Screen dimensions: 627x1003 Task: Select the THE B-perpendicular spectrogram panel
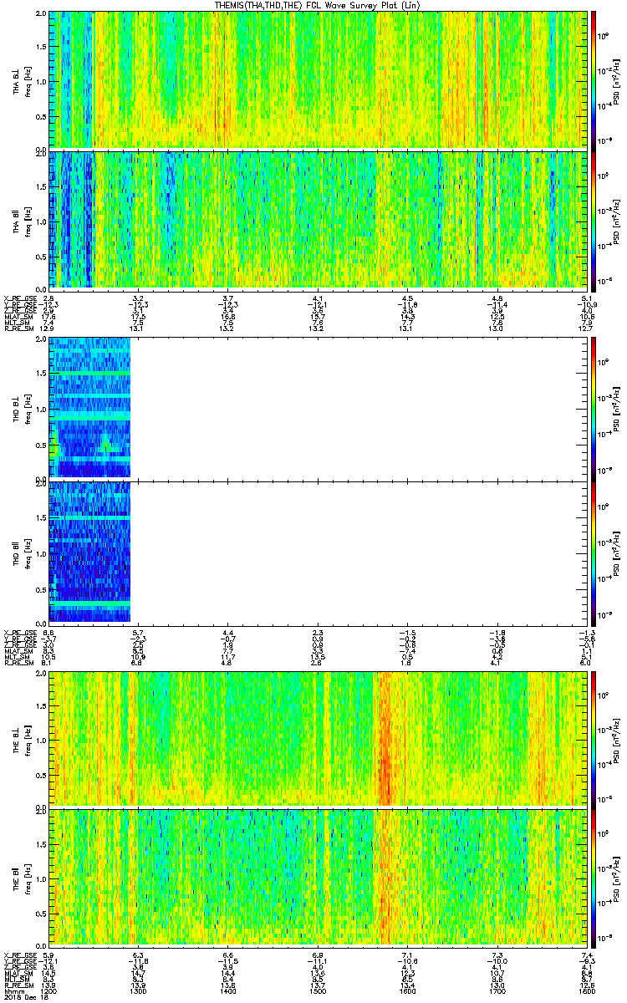(318, 738)
